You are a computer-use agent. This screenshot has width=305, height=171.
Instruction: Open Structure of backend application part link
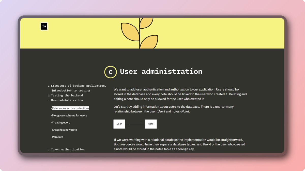point(77,88)
